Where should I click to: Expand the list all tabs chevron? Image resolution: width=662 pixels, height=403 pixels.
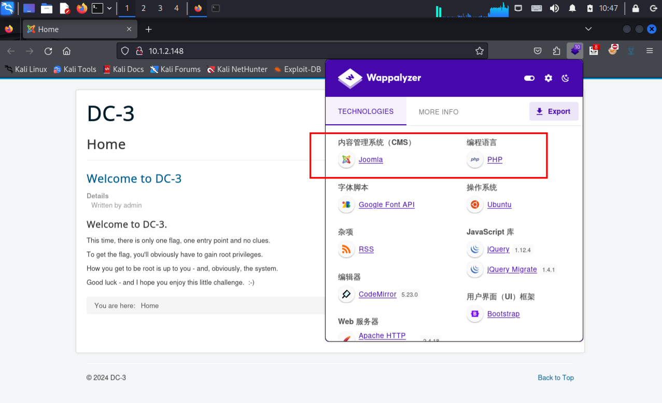point(588,29)
